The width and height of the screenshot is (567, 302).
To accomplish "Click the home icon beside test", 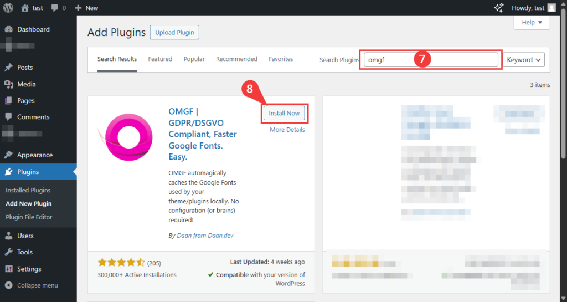I will [x=25, y=8].
